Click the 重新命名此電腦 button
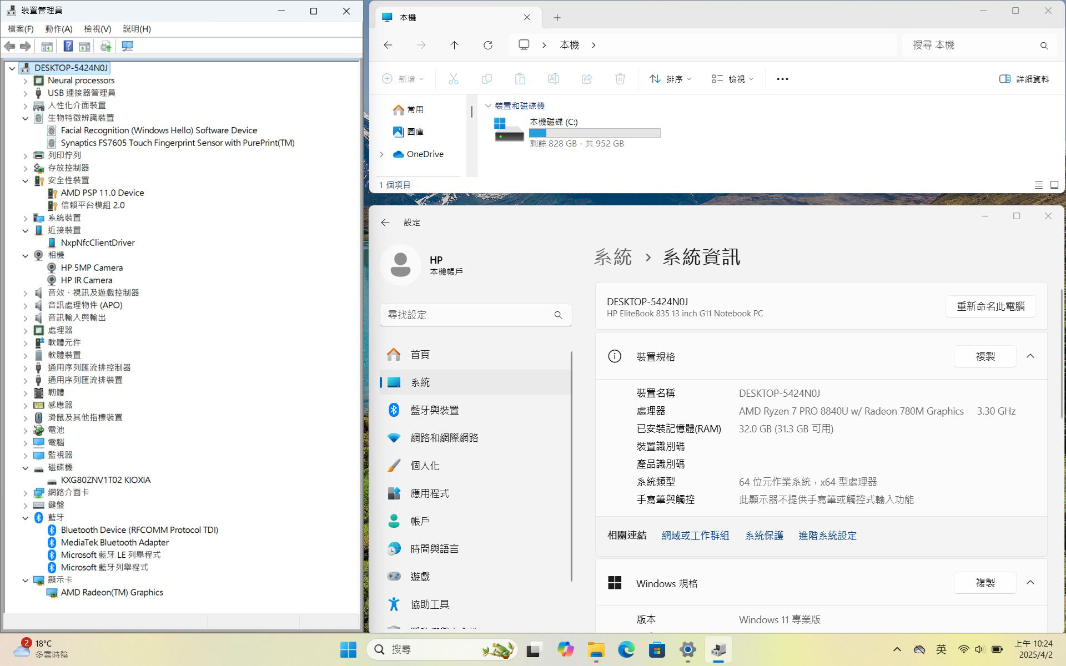This screenshot has height=666, width=1066. (x=990, y=306)
